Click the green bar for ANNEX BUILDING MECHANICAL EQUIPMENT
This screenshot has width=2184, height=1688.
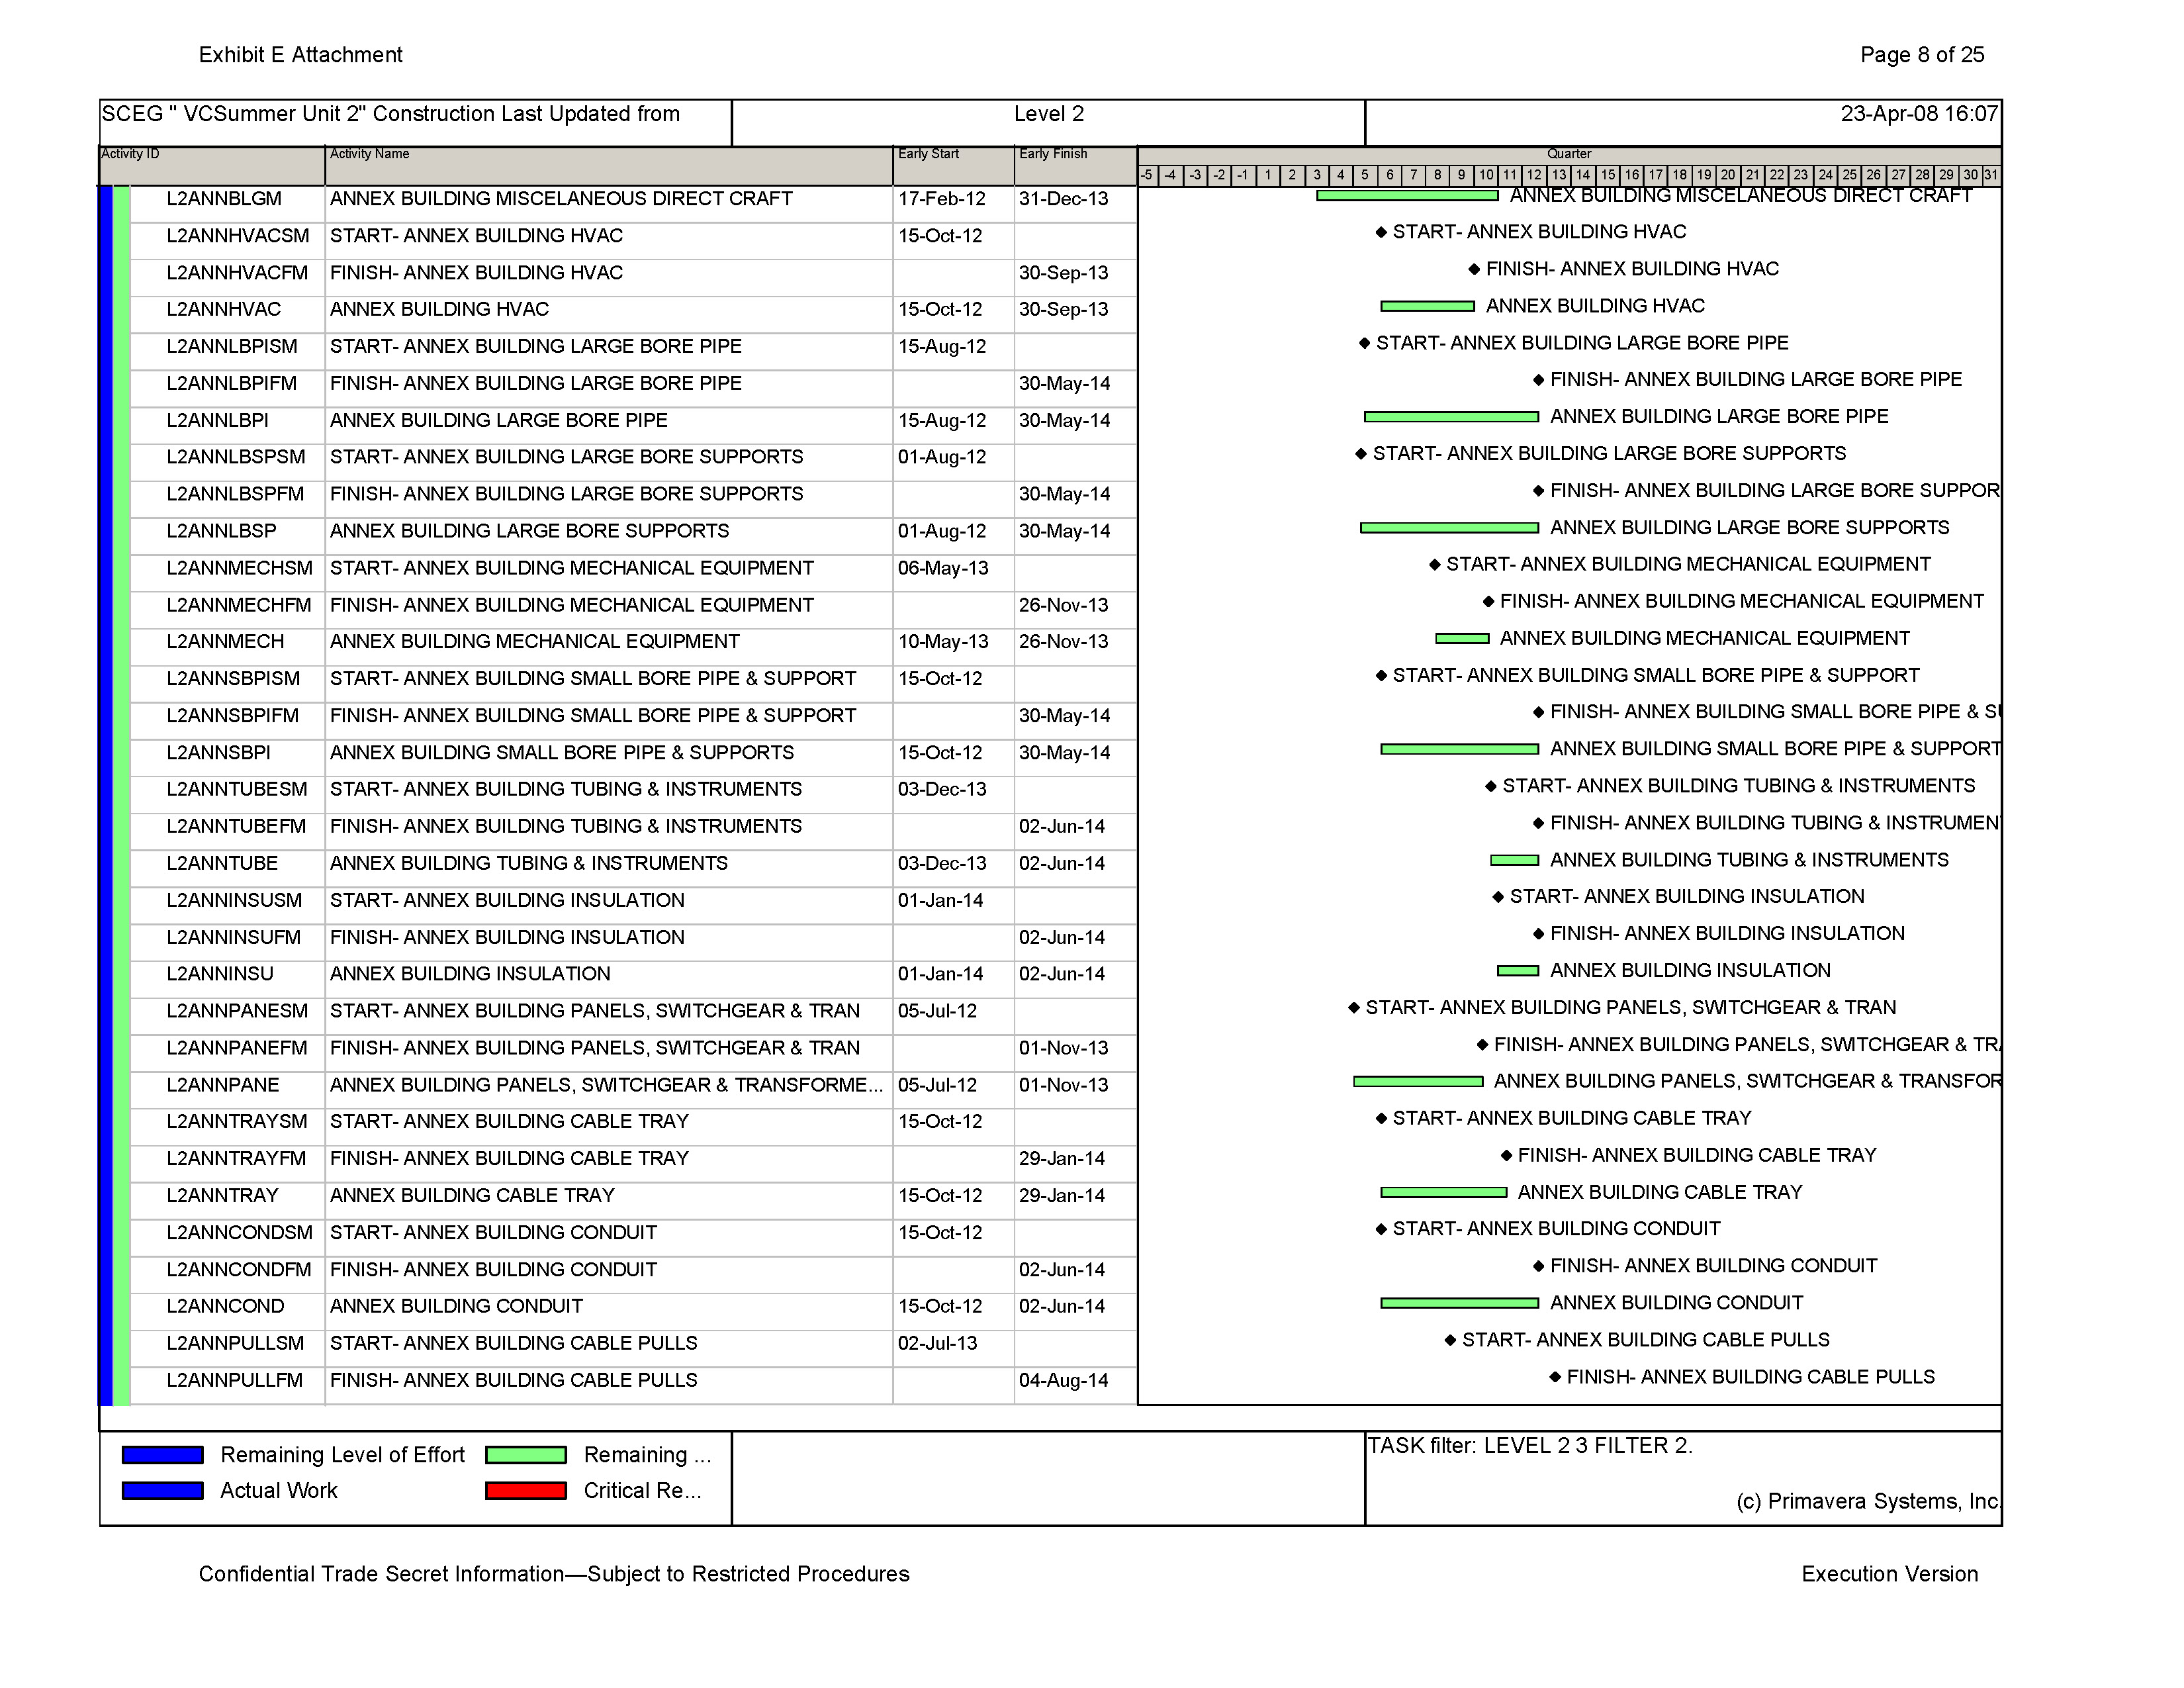1462,638
